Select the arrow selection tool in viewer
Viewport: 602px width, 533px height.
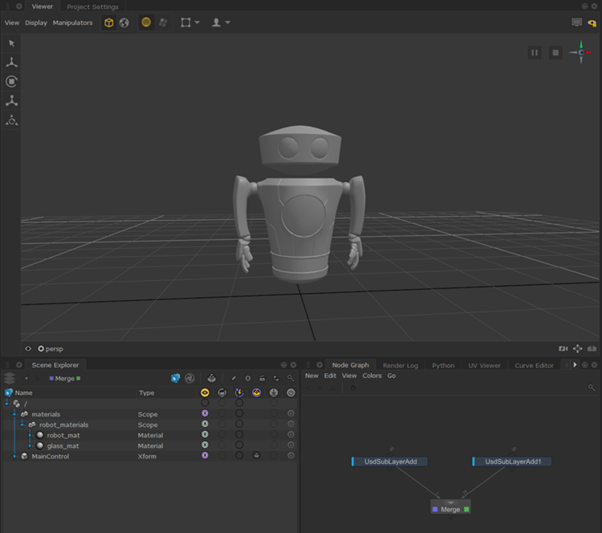point(11,43)
